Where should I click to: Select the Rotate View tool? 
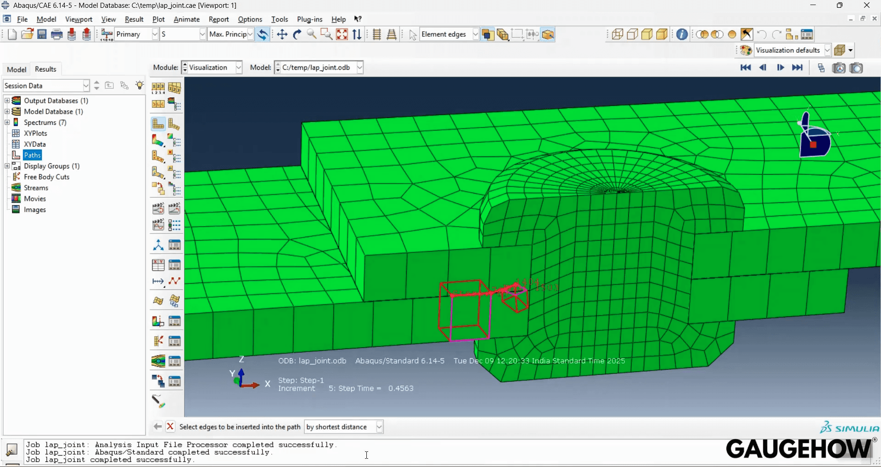click(297, 34)
